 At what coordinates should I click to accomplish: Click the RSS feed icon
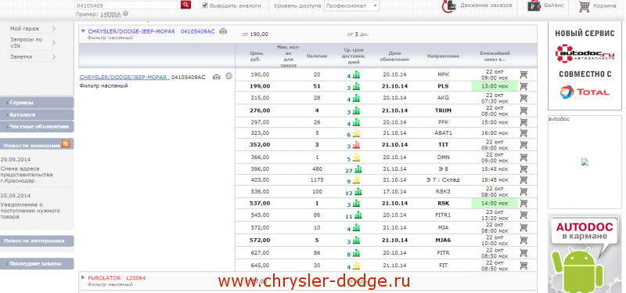(x=66, y=144)
